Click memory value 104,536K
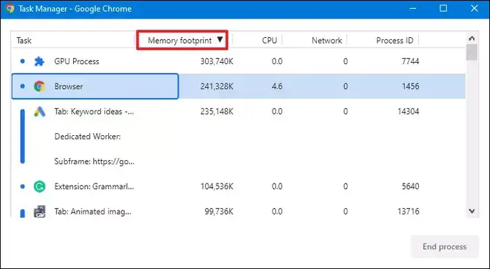 [217, 186]
